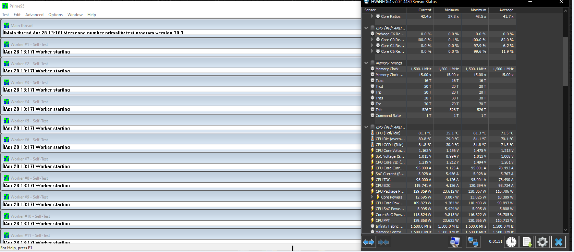This screenshot has height=252, width=574.
Task: Click the Main thread window icon
Action: (x=7, y=25)
